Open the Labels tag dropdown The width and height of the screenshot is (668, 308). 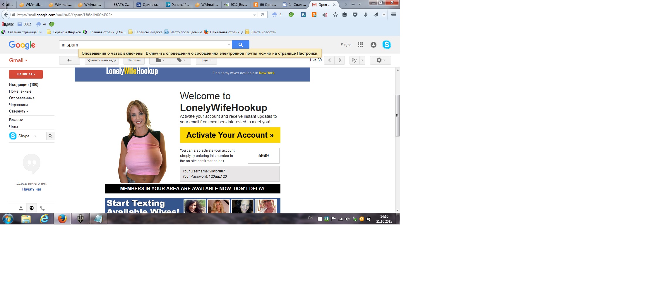click(x=181, y=60)
